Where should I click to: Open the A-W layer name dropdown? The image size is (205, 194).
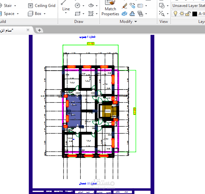[202, 14]
